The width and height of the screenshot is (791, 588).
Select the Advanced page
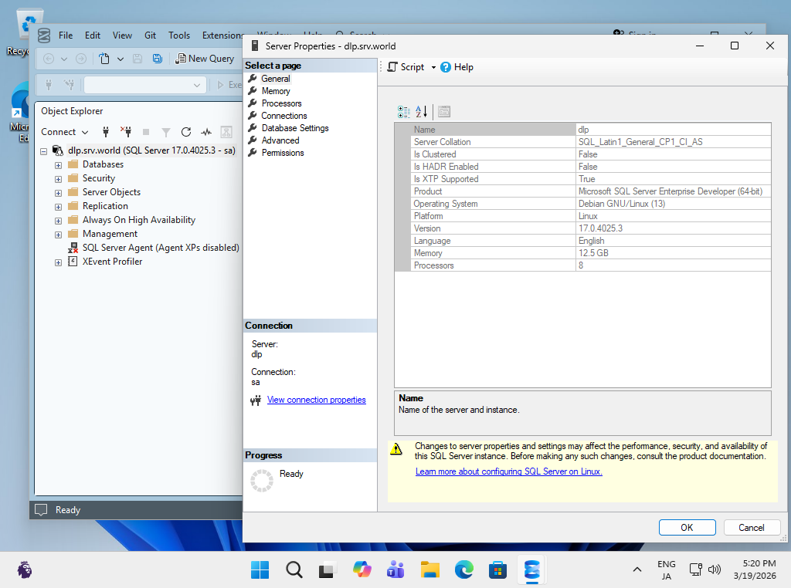(x=280, y=140)
